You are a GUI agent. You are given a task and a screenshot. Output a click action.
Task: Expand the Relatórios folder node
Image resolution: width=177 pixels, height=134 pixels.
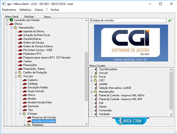[x=25, y=125]
